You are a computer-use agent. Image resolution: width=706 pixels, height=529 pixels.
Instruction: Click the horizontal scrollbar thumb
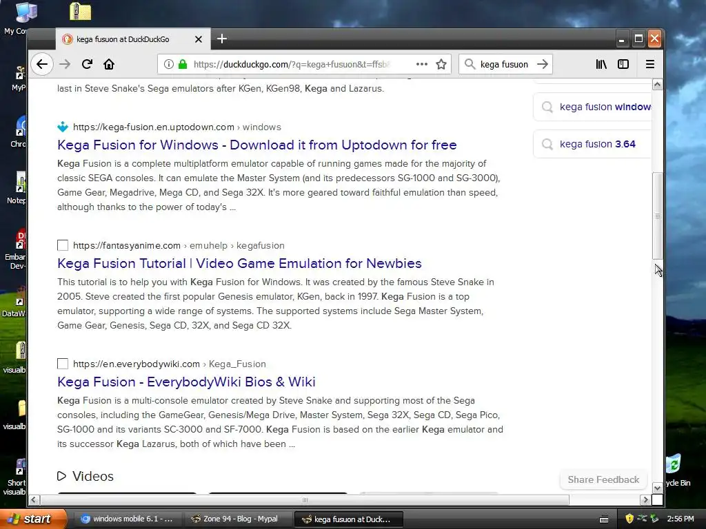tap(304, 500)
